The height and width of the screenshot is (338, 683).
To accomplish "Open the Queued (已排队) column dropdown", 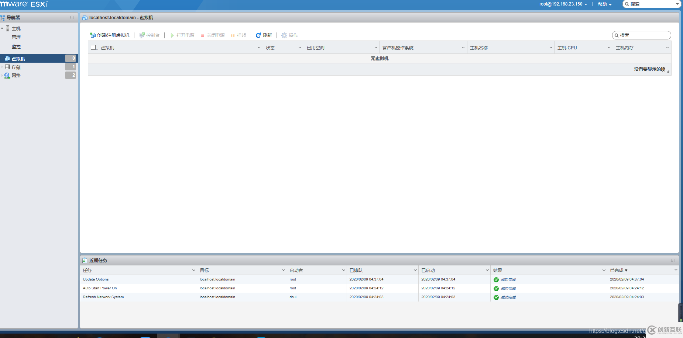I will pos(415,270).
